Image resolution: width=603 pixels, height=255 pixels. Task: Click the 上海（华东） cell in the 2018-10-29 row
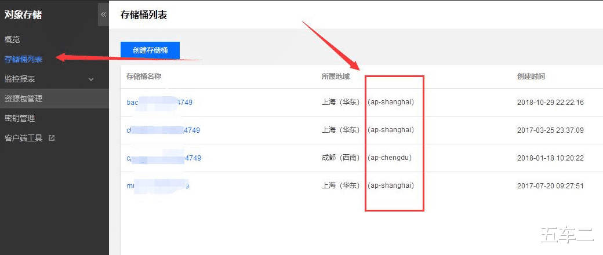pyautogui.click(x=341, y=103)
